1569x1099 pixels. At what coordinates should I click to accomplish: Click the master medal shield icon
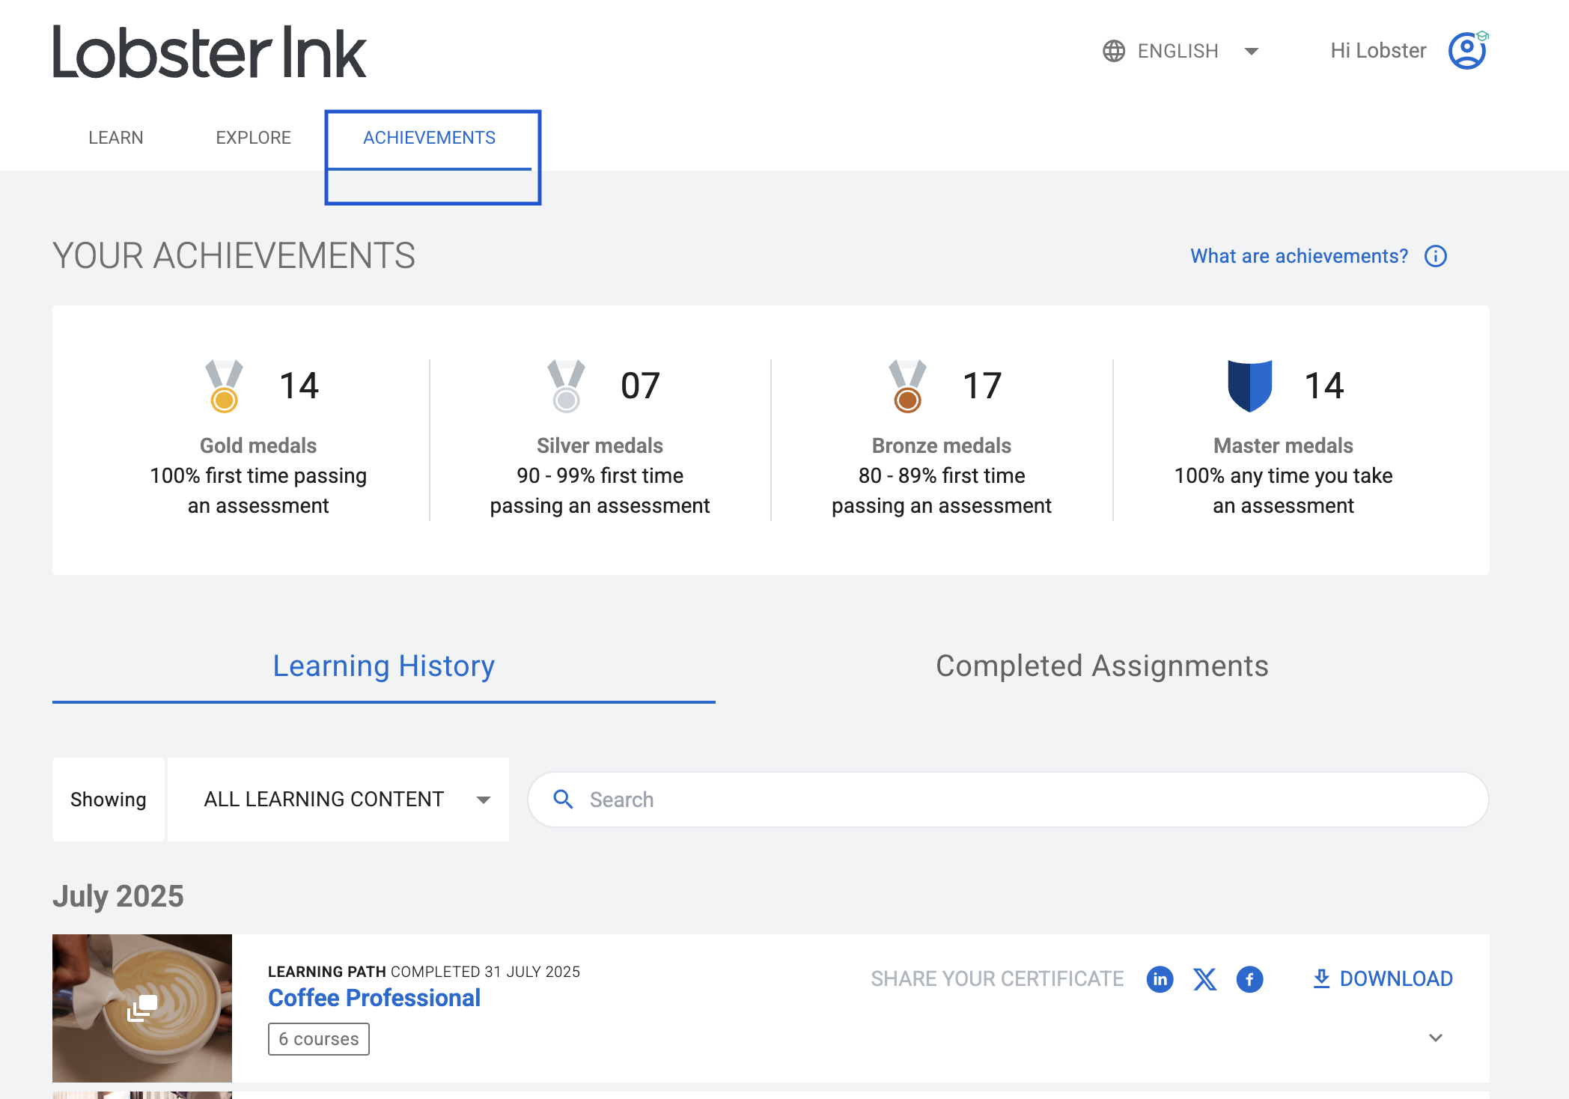pos(1250,386)
